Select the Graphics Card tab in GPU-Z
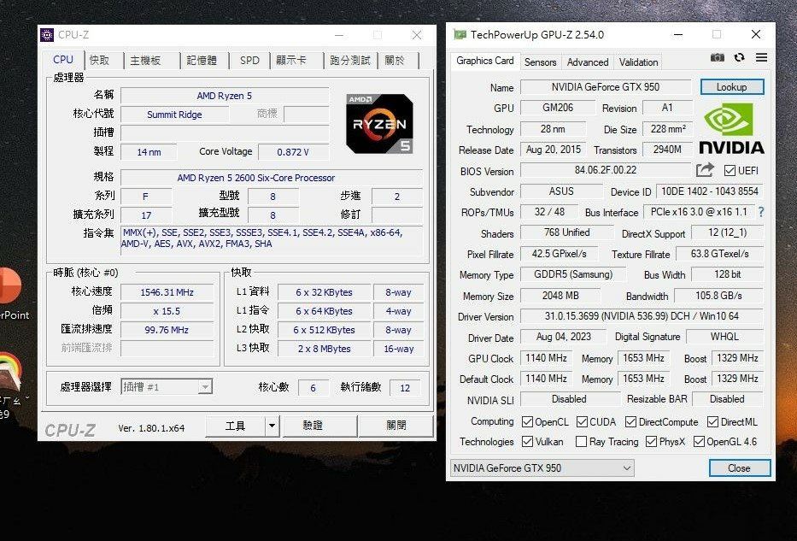 click(485, 61)
